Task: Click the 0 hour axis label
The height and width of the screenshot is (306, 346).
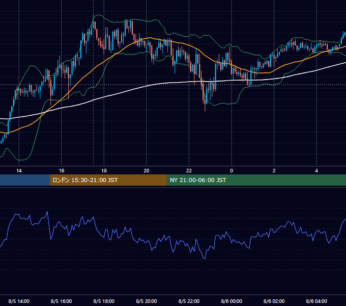Action: (x=232, y=171)
